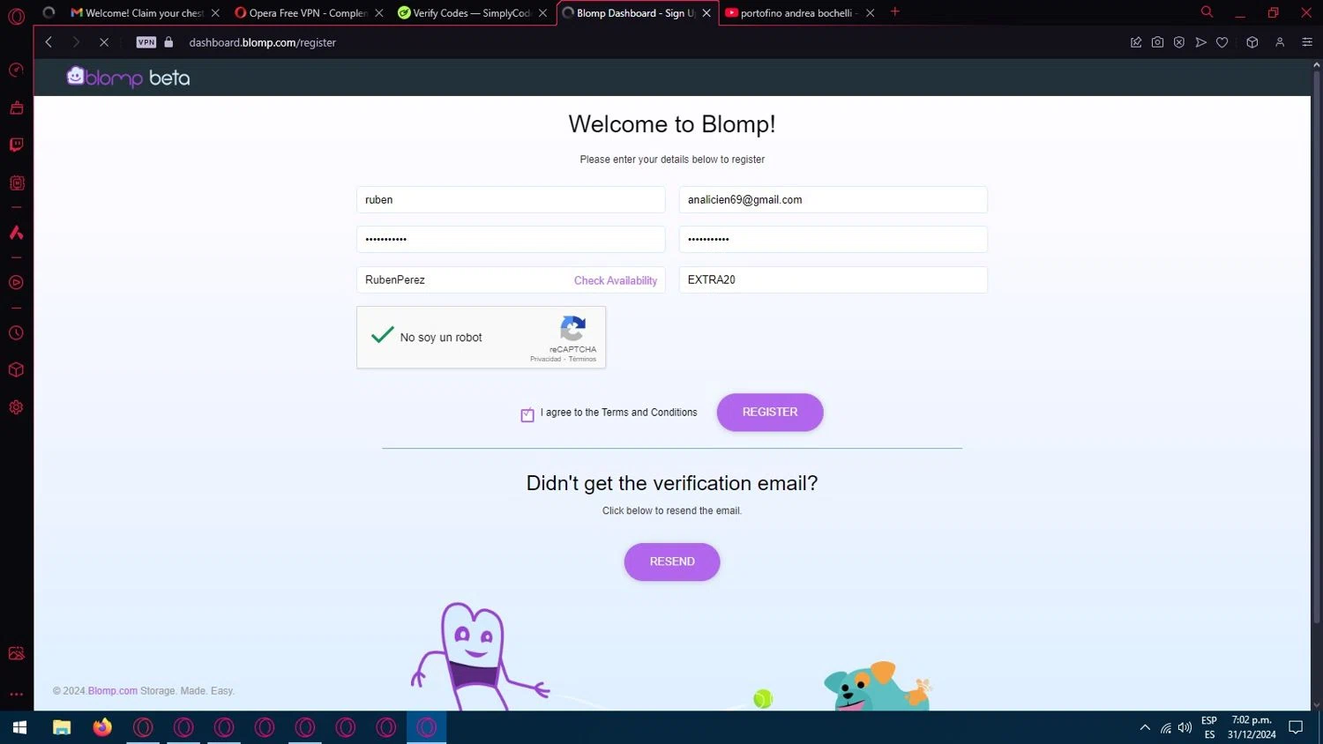This screenshot has height=744, width=1323.
Task: Open reCAPTCHA Privacidad link
Action: pos(545,360)
